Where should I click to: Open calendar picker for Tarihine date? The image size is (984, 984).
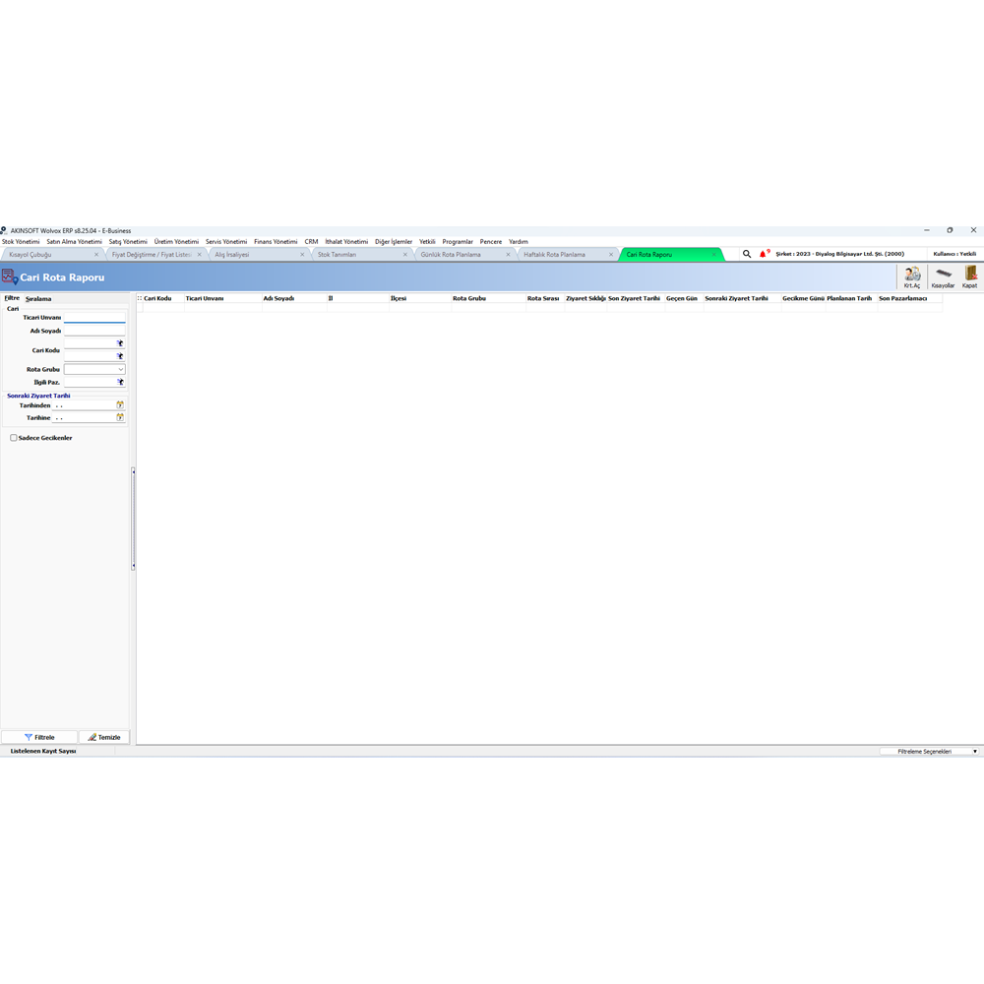coord(120,417)
